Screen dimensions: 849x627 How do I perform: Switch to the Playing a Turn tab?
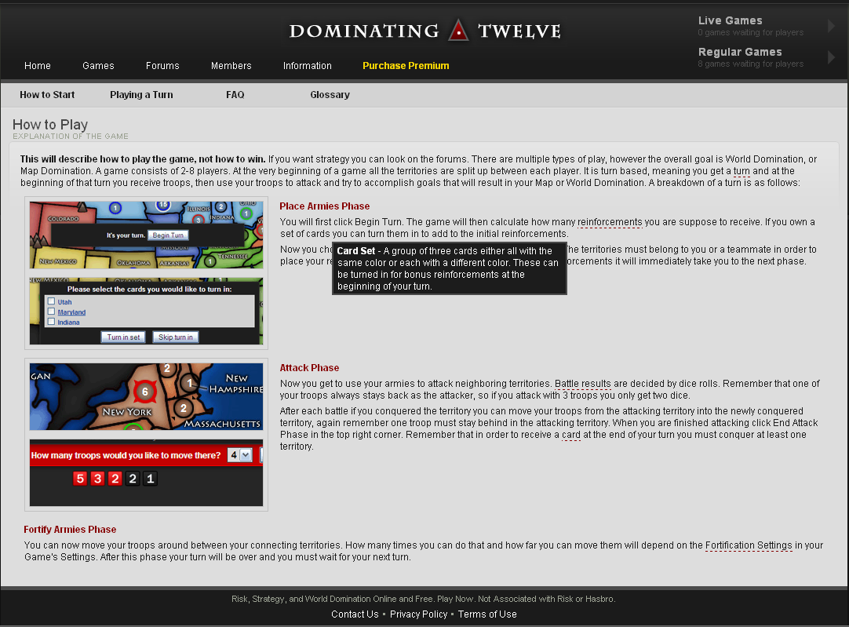coord(141,95)
